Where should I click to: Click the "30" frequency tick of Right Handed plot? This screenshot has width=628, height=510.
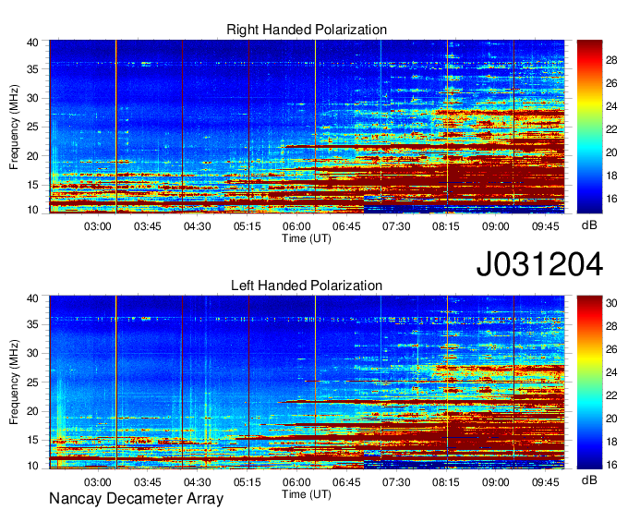coord(33,98)
